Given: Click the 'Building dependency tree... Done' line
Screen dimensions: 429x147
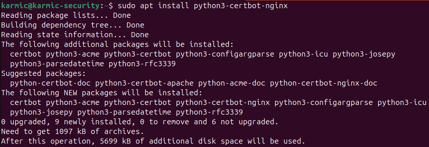Looking at the screenshot, I should (72, 25).
